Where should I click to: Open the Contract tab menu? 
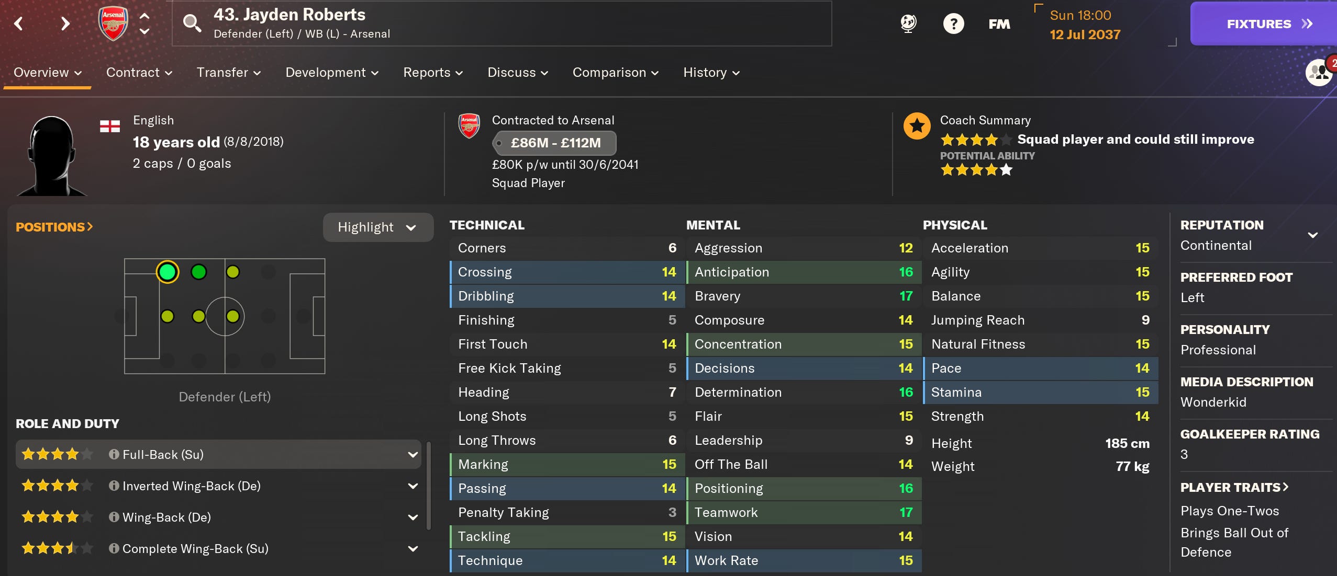pos(139,73)
